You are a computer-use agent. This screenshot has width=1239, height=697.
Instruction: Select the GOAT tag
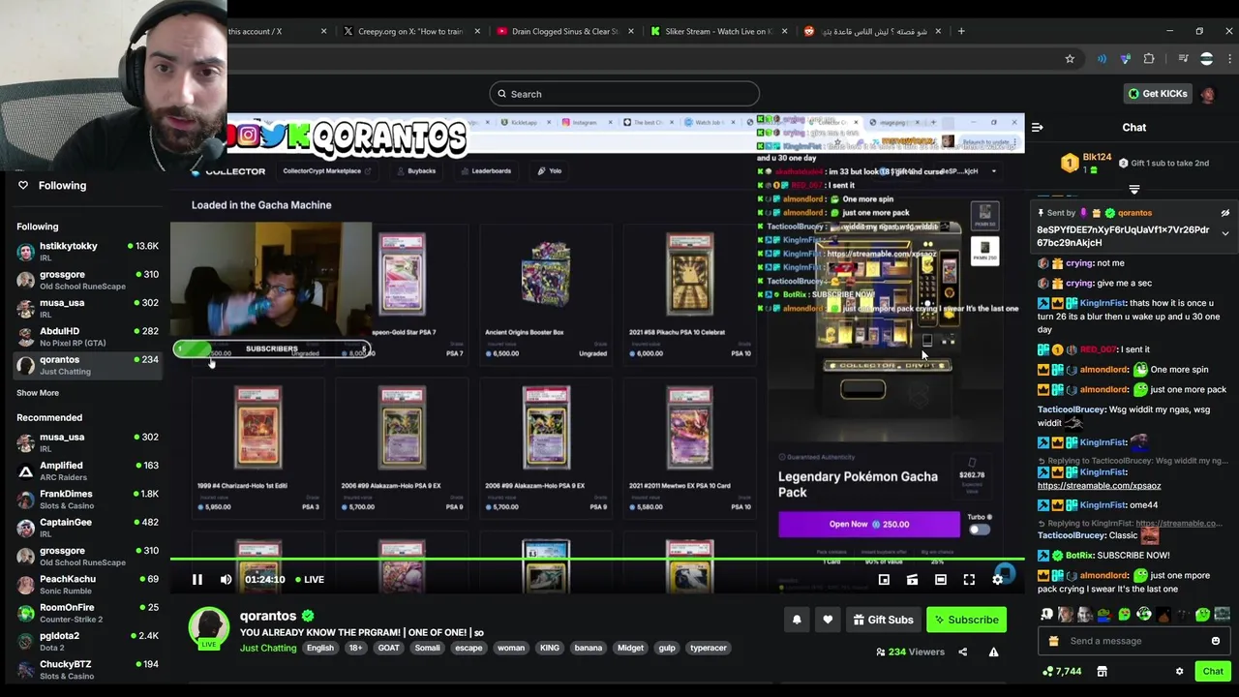[389, 648]
